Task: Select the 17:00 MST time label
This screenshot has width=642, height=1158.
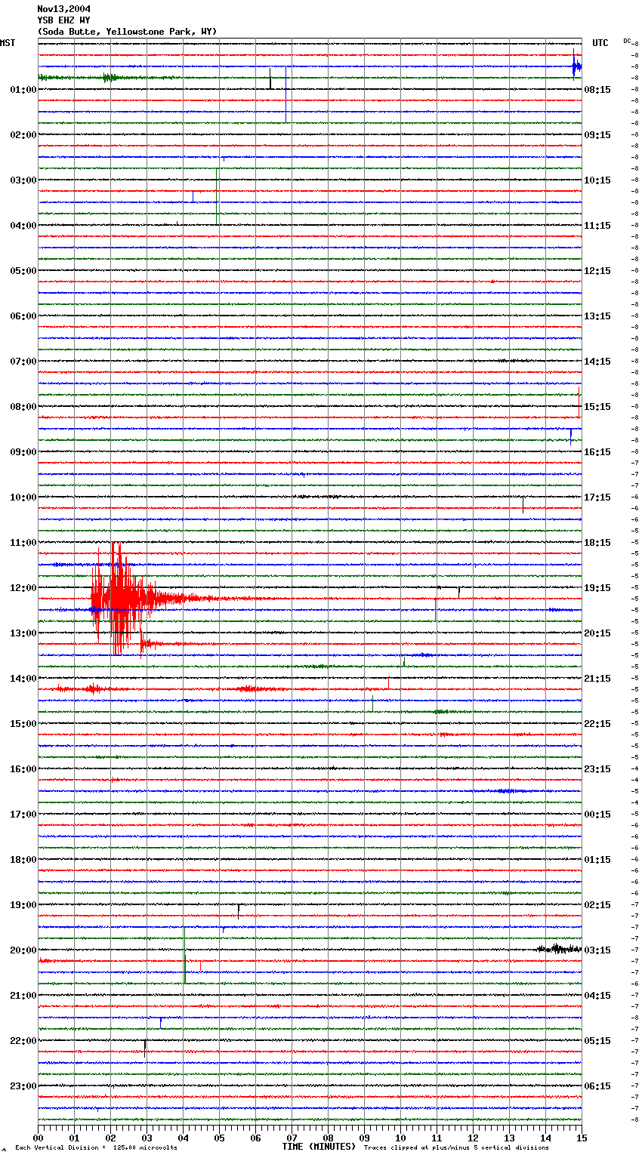Action: [23, 815]
